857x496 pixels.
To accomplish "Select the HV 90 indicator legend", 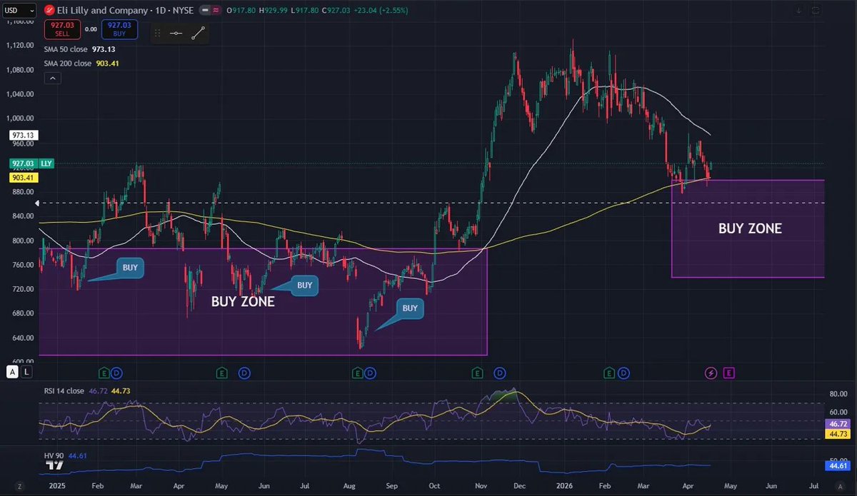I will pos(66,454).
